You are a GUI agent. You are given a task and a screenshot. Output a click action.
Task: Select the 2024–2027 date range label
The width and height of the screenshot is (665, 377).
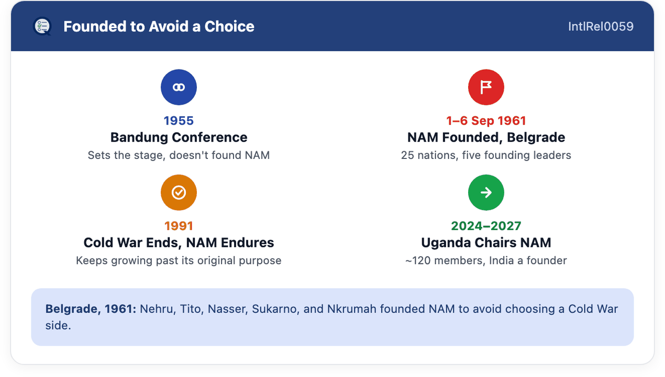pos(486,226)
